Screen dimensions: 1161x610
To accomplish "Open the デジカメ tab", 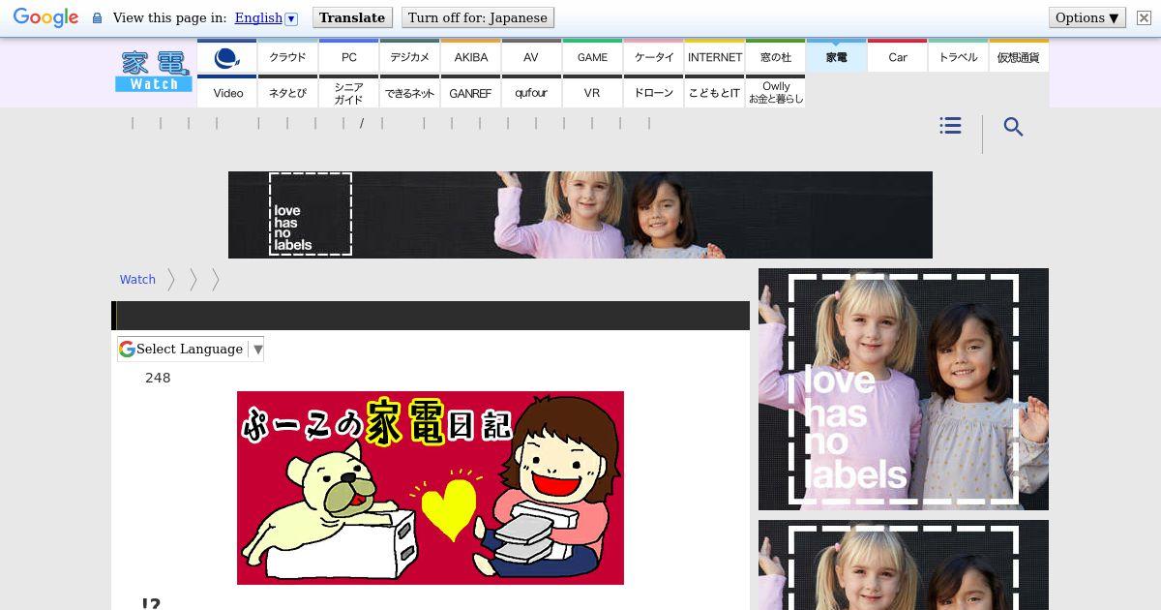I will pos(409,57).
